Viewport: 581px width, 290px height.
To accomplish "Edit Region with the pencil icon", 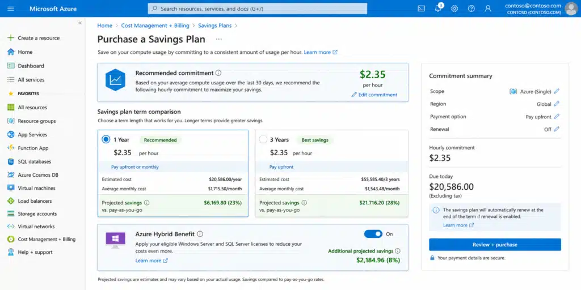I will click(x=556, y=104).
